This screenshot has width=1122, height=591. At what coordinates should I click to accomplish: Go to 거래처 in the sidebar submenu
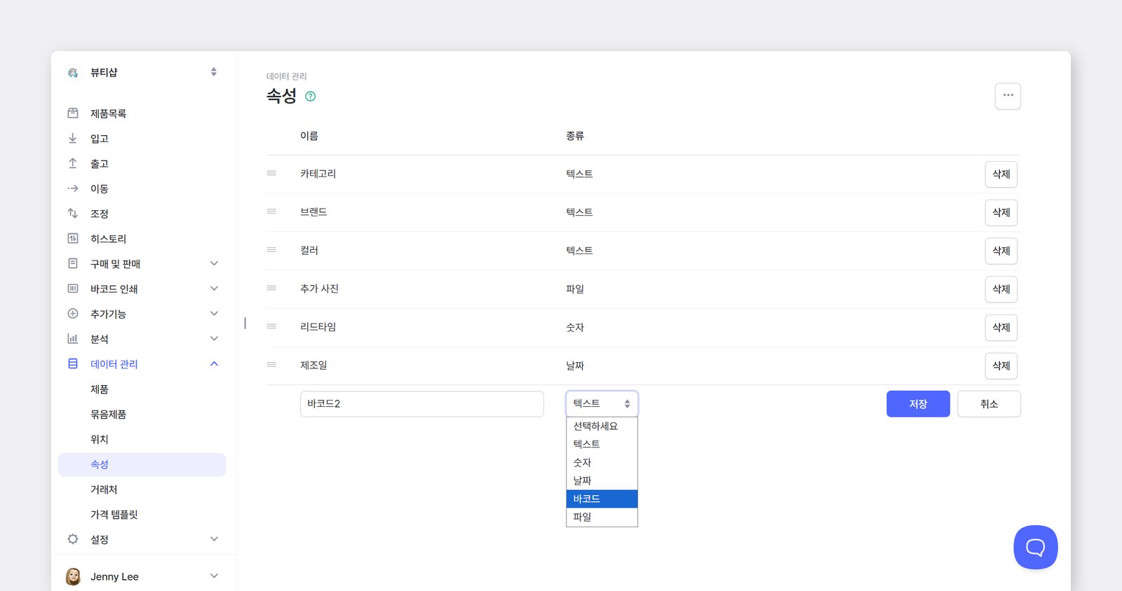click(x=104, y=489)
